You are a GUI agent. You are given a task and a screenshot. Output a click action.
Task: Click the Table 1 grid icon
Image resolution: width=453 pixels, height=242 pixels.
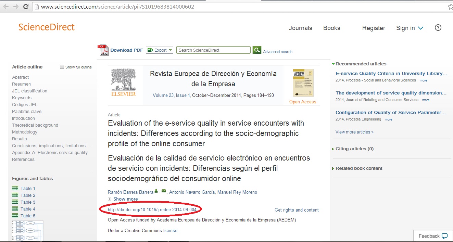point(15,188)
